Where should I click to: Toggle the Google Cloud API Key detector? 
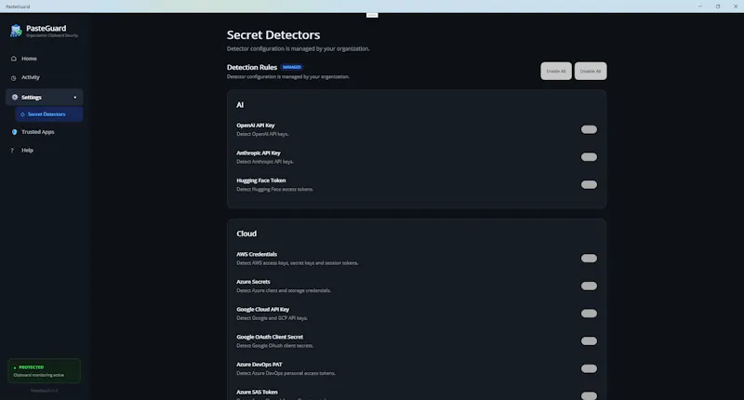click(x=589, y=313)
